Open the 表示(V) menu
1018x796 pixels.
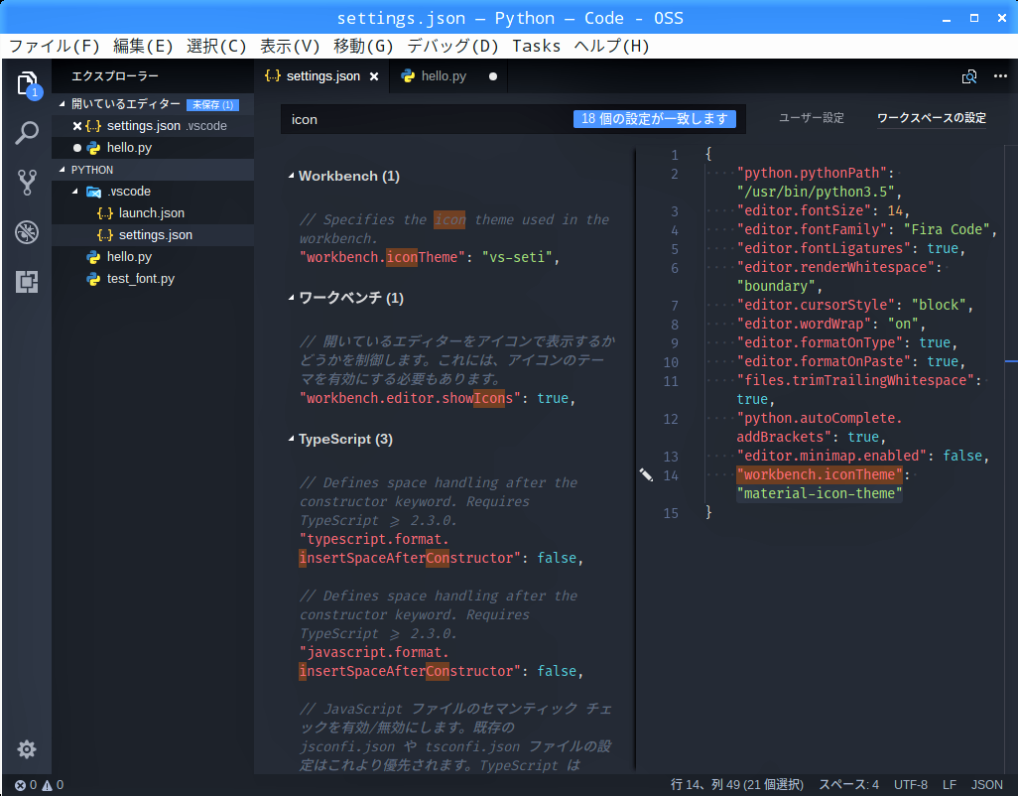290,46
